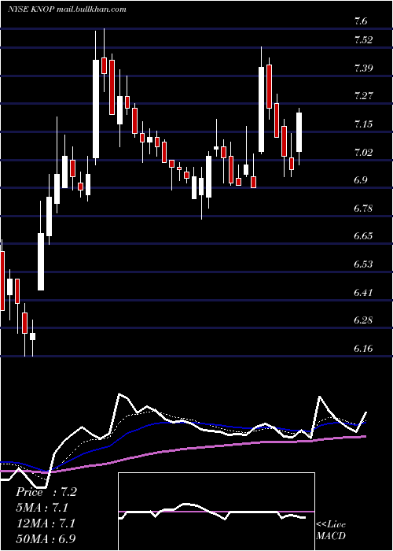
Task: Click the 6.9 price axis label
Action: [360, 180]
